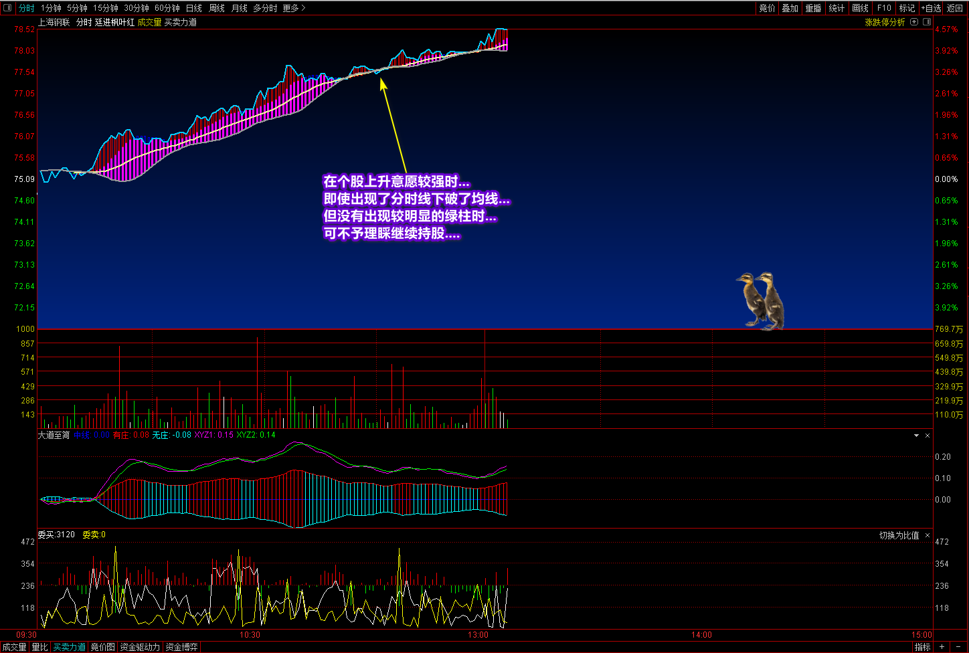
Task: Click the upload arrow icon near 涨跌停分析
Action: point(915,22)
